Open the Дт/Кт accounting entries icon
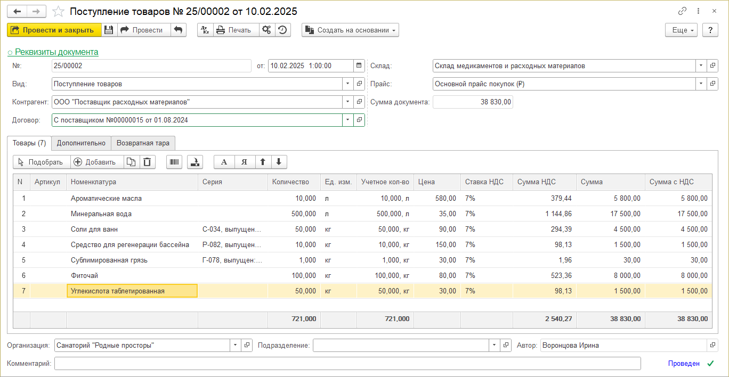The height and width of the screenshot is (377, 729). (x=205, y=30)
